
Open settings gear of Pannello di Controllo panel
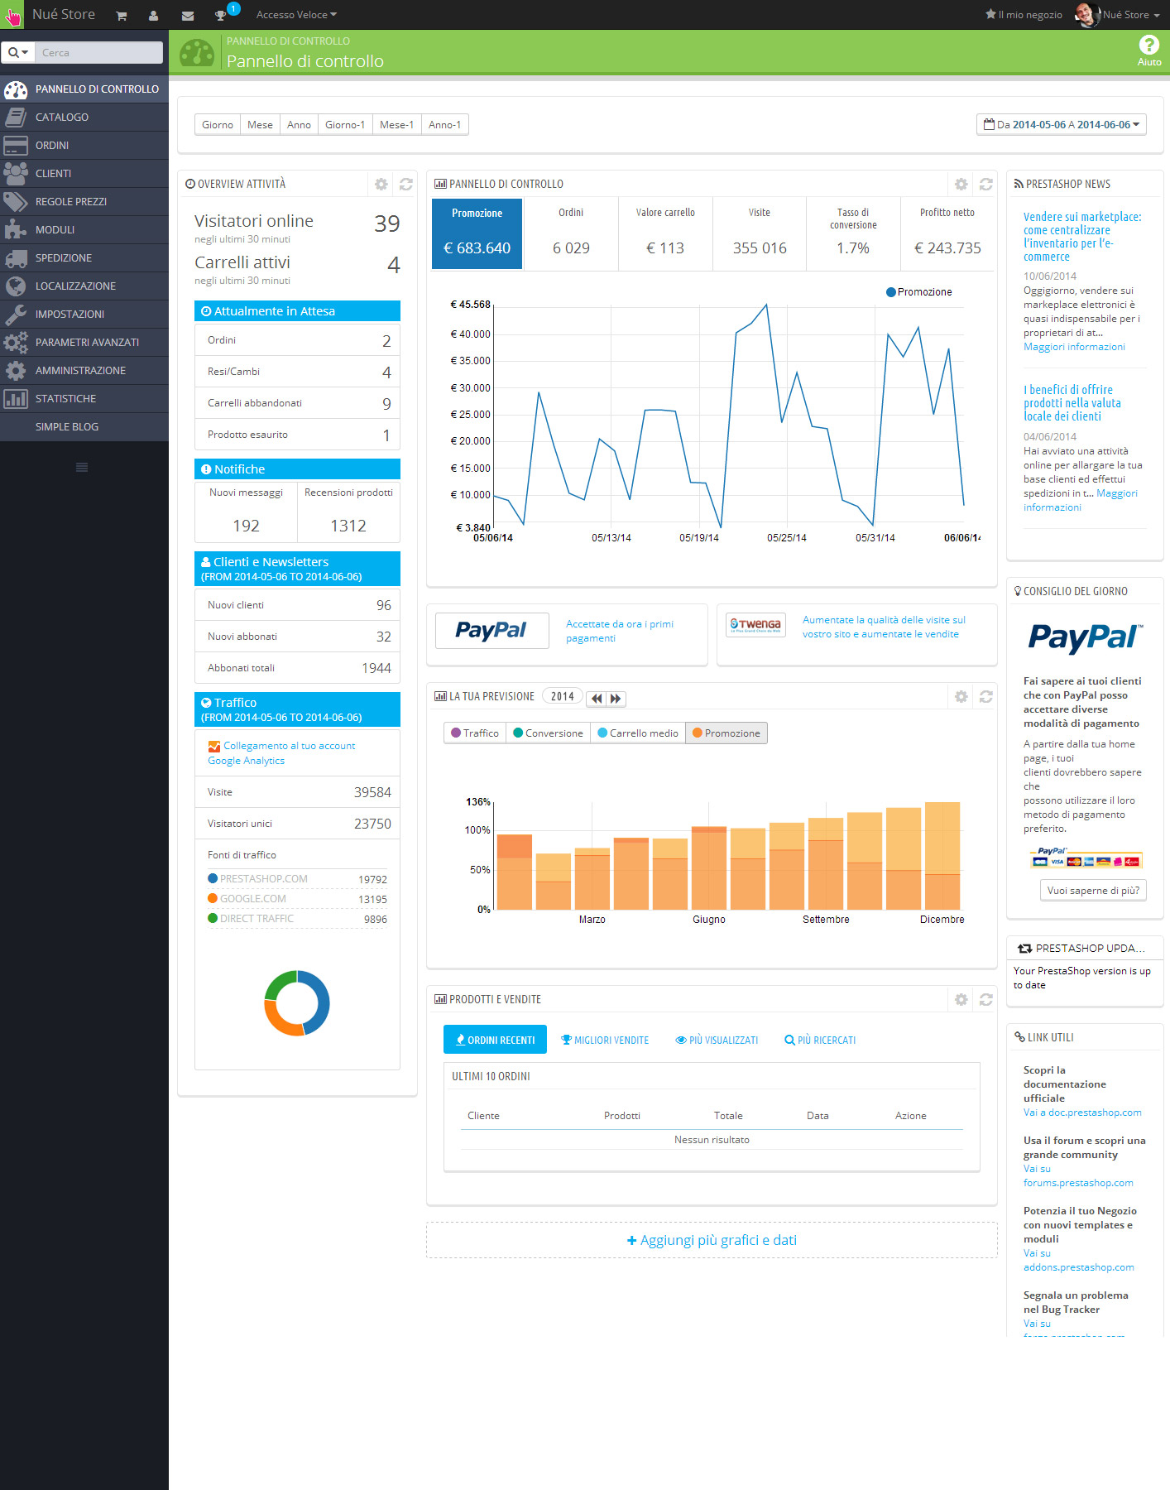click(961, 184)
